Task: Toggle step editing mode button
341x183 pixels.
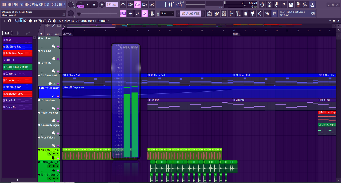Action: point(137,13)
